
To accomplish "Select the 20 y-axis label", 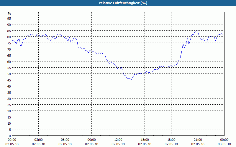I will coord(9,111).
